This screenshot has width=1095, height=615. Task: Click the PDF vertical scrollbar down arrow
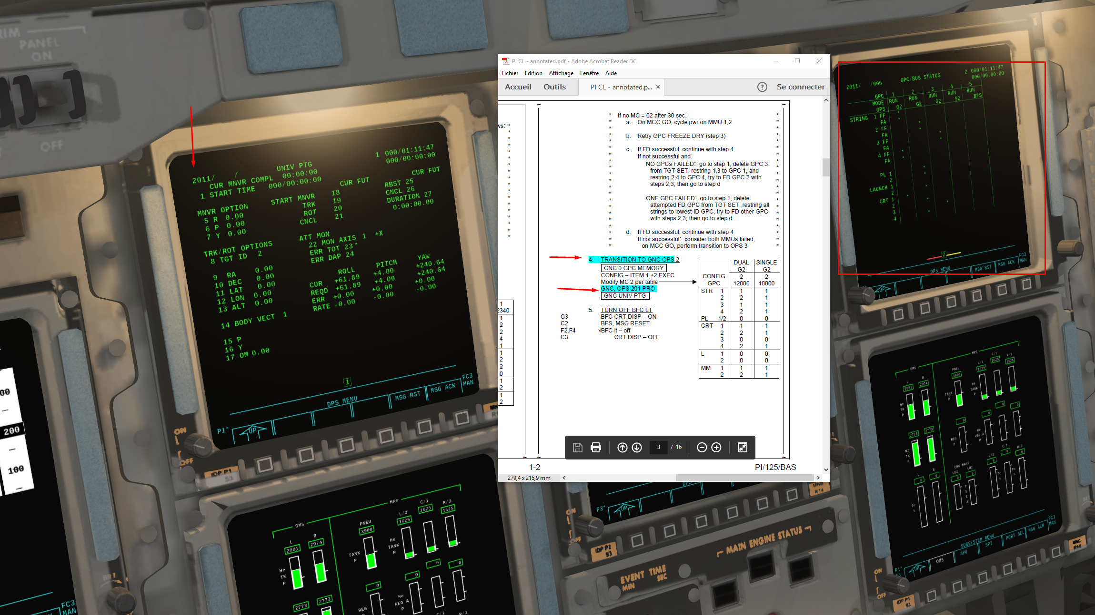(x=826, y=469)
